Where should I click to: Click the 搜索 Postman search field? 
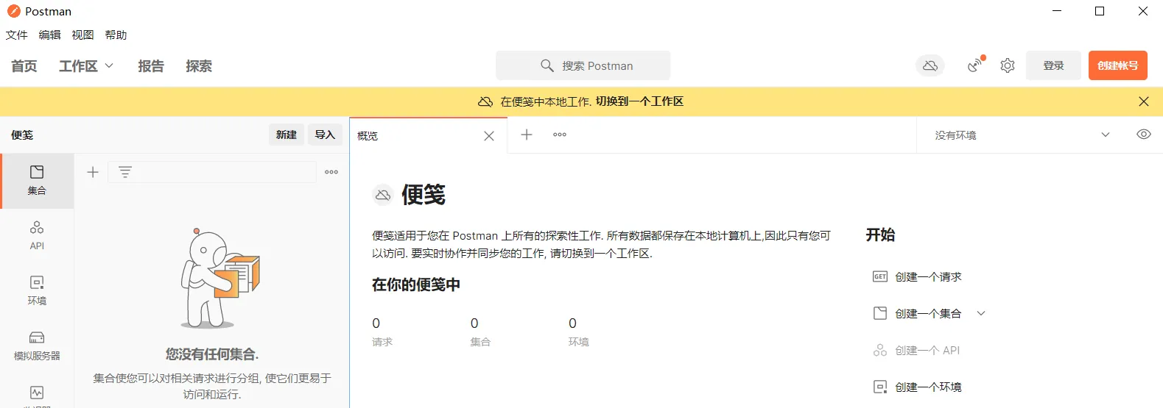point(583,65)
